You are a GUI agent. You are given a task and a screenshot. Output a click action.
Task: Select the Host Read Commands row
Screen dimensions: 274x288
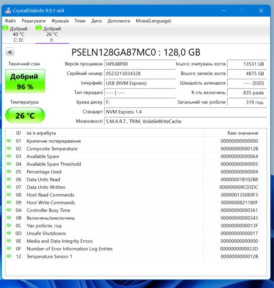tap(132, 195)
